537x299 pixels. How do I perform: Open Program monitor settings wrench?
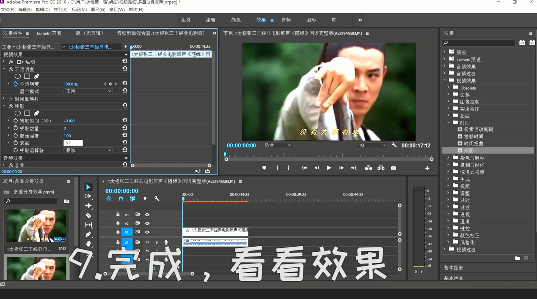click(x=394, y=145)
